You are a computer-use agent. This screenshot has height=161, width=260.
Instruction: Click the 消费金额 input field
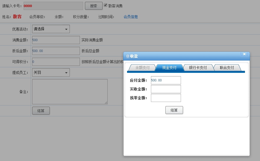pyautogui.click(x=56, y=40)
